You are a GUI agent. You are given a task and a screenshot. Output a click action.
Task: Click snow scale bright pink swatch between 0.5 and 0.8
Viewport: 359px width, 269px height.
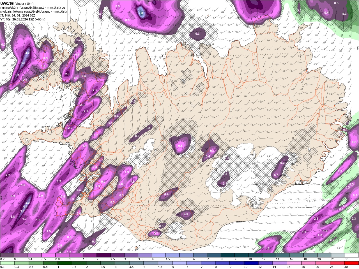pyautogui.click(x=48, y=255)
